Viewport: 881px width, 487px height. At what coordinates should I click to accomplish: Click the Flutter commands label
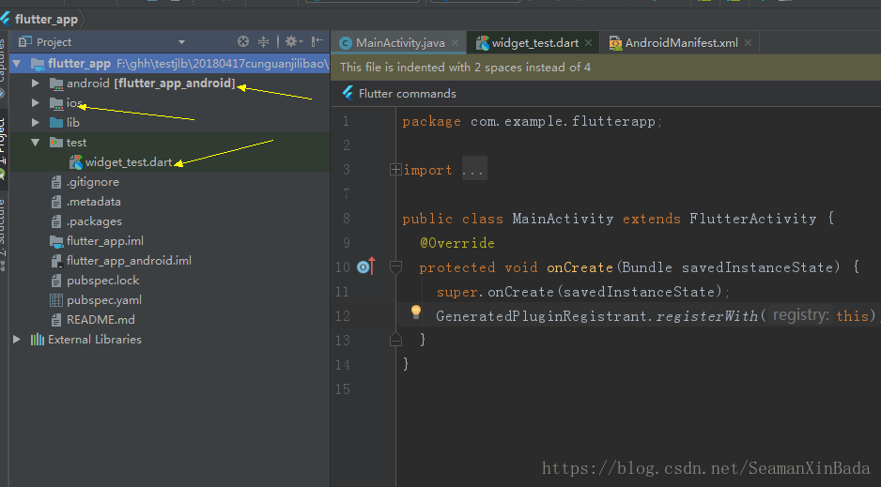[x=408, y=94]
